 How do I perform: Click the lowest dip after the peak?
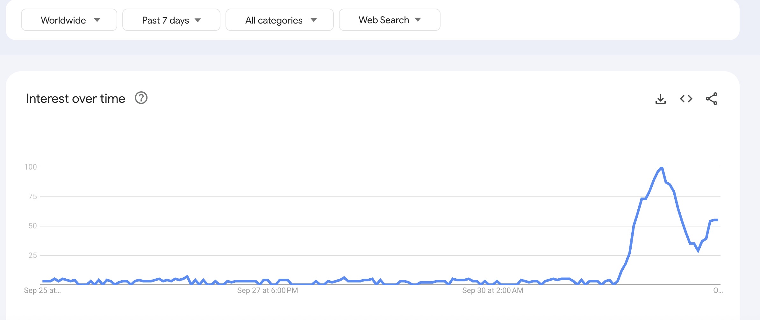(x=698, y=250)
